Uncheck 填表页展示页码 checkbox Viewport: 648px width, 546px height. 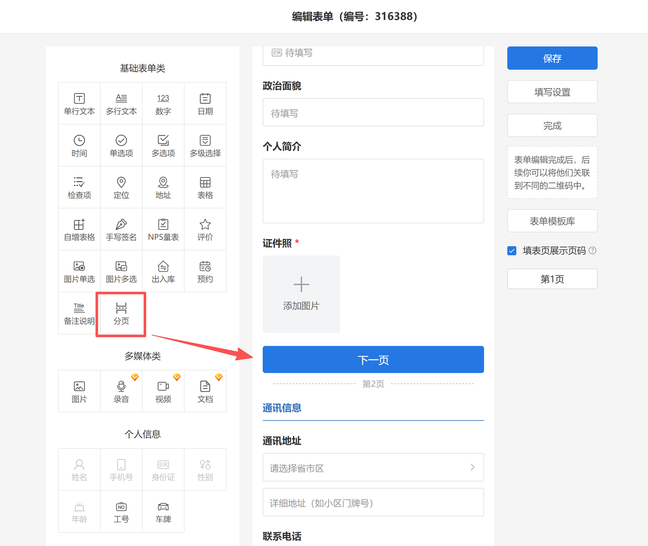(x=512, y=251)
